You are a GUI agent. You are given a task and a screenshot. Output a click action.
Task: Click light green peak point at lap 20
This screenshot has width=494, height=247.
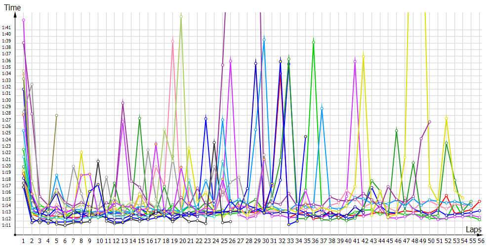point(181,16)
